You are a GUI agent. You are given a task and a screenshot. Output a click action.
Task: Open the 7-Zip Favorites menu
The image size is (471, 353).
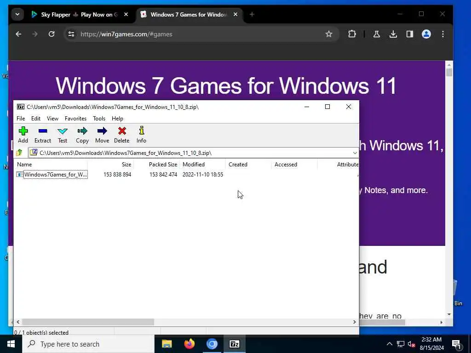76,119
